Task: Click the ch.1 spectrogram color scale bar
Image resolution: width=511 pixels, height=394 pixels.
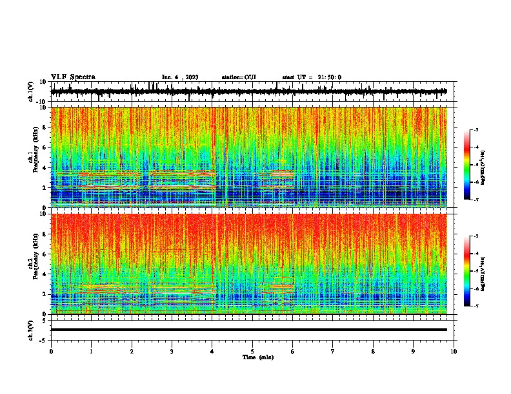Action: click(466, 165)
